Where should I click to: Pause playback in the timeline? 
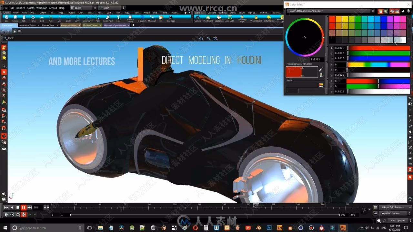click(24, 208)
